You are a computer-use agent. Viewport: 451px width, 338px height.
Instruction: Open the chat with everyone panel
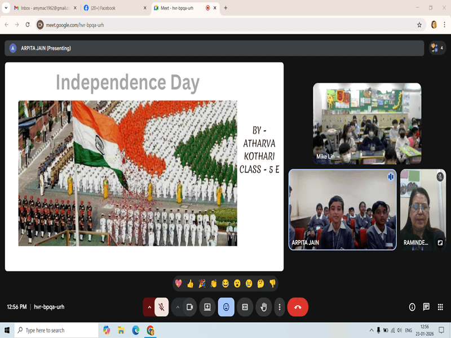(x=426, y=307)
